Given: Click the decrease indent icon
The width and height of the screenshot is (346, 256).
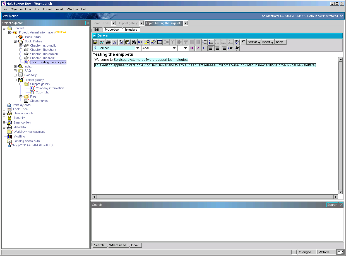Looking at the screenshot, I should pos(230,48).
